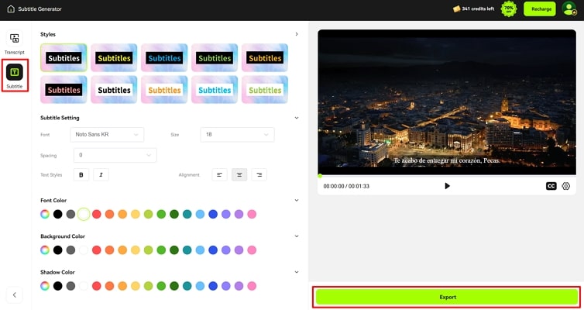Click the 70% discount badge
584x310 pixels.
click(x=509, y=9)
